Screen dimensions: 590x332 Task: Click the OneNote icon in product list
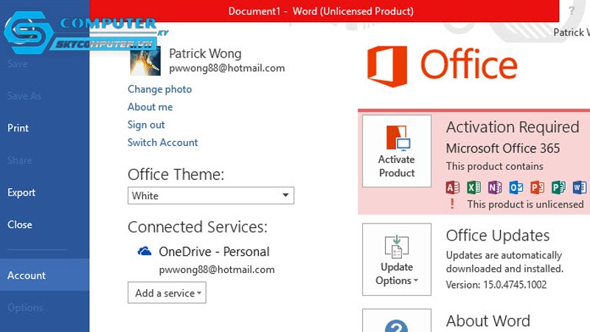tap(495, 187)
